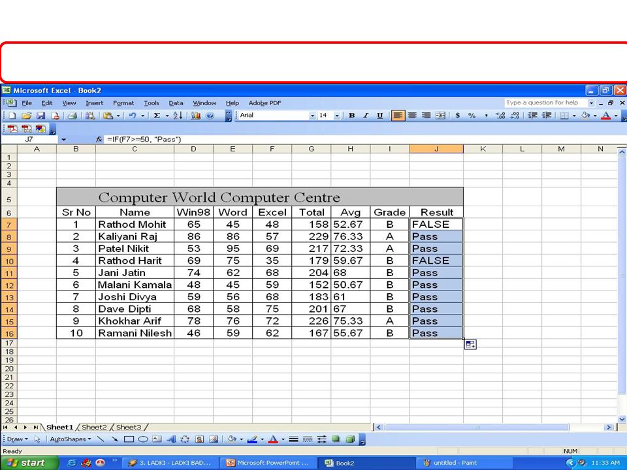Open the AutoShapes menu
Image resolution: width=627 pixels, height=470 pixels.
point(71,439)
